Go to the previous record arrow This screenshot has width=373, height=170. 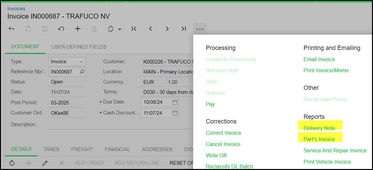[x=150, y=29]
